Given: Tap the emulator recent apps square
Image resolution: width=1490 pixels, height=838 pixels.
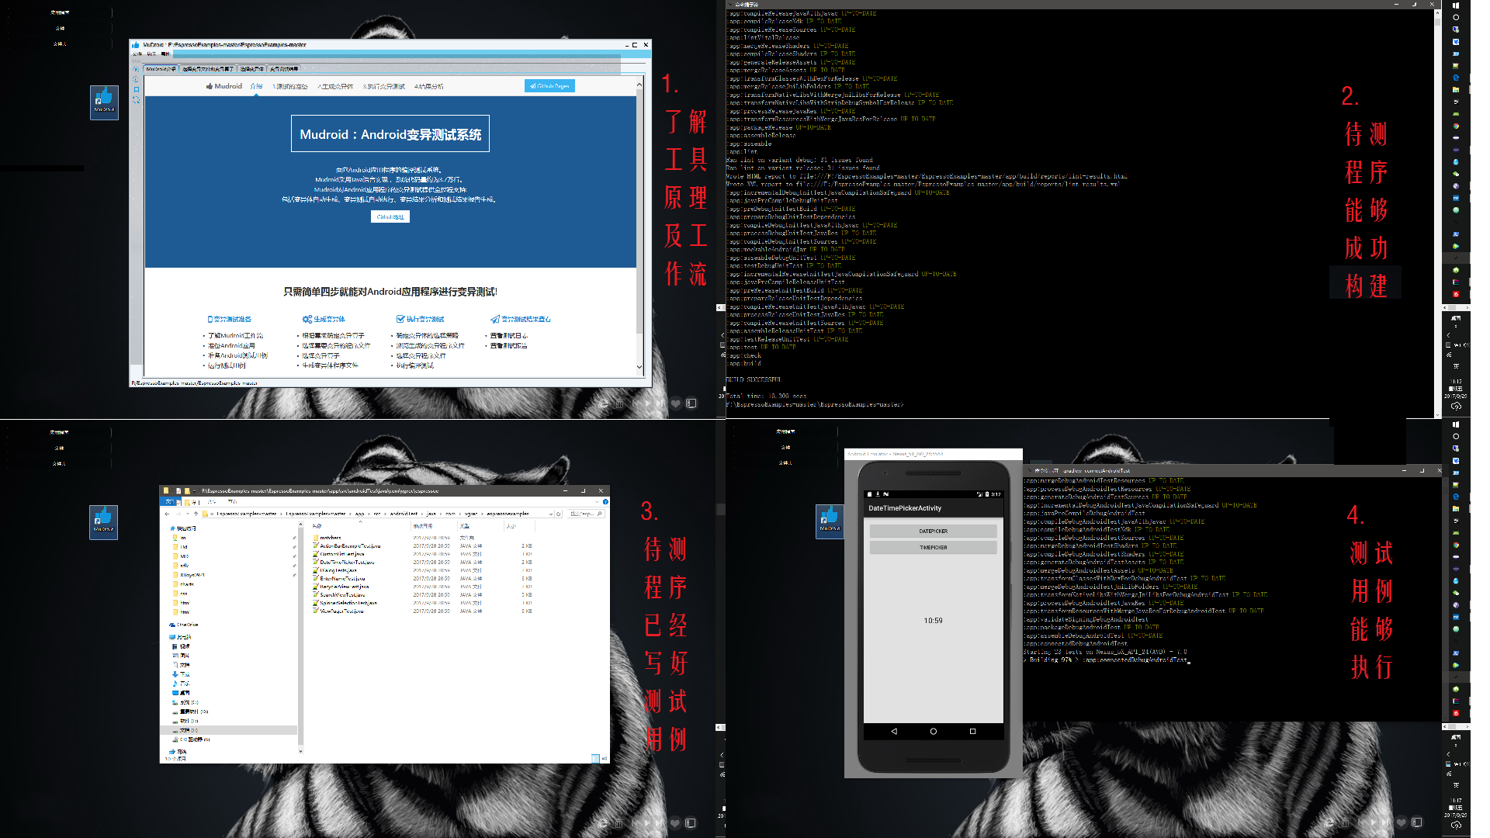Looking at the screenshot, I should [972, 731].
